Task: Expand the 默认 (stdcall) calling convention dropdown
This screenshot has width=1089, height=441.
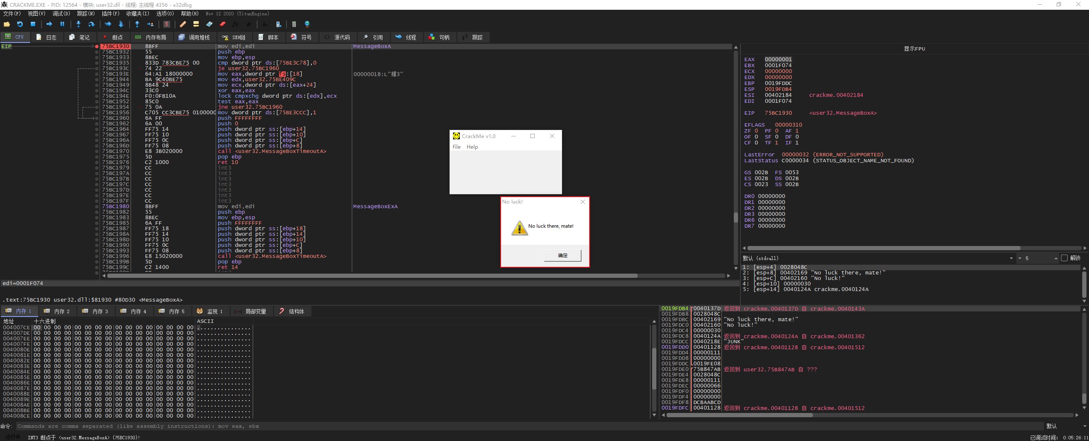Action: tap(1011, 258)
